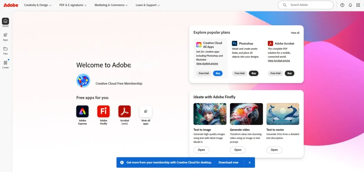Start the Adobe Acrobat free trial
Screen dimensions: 364x172
[x=275, y=73]
